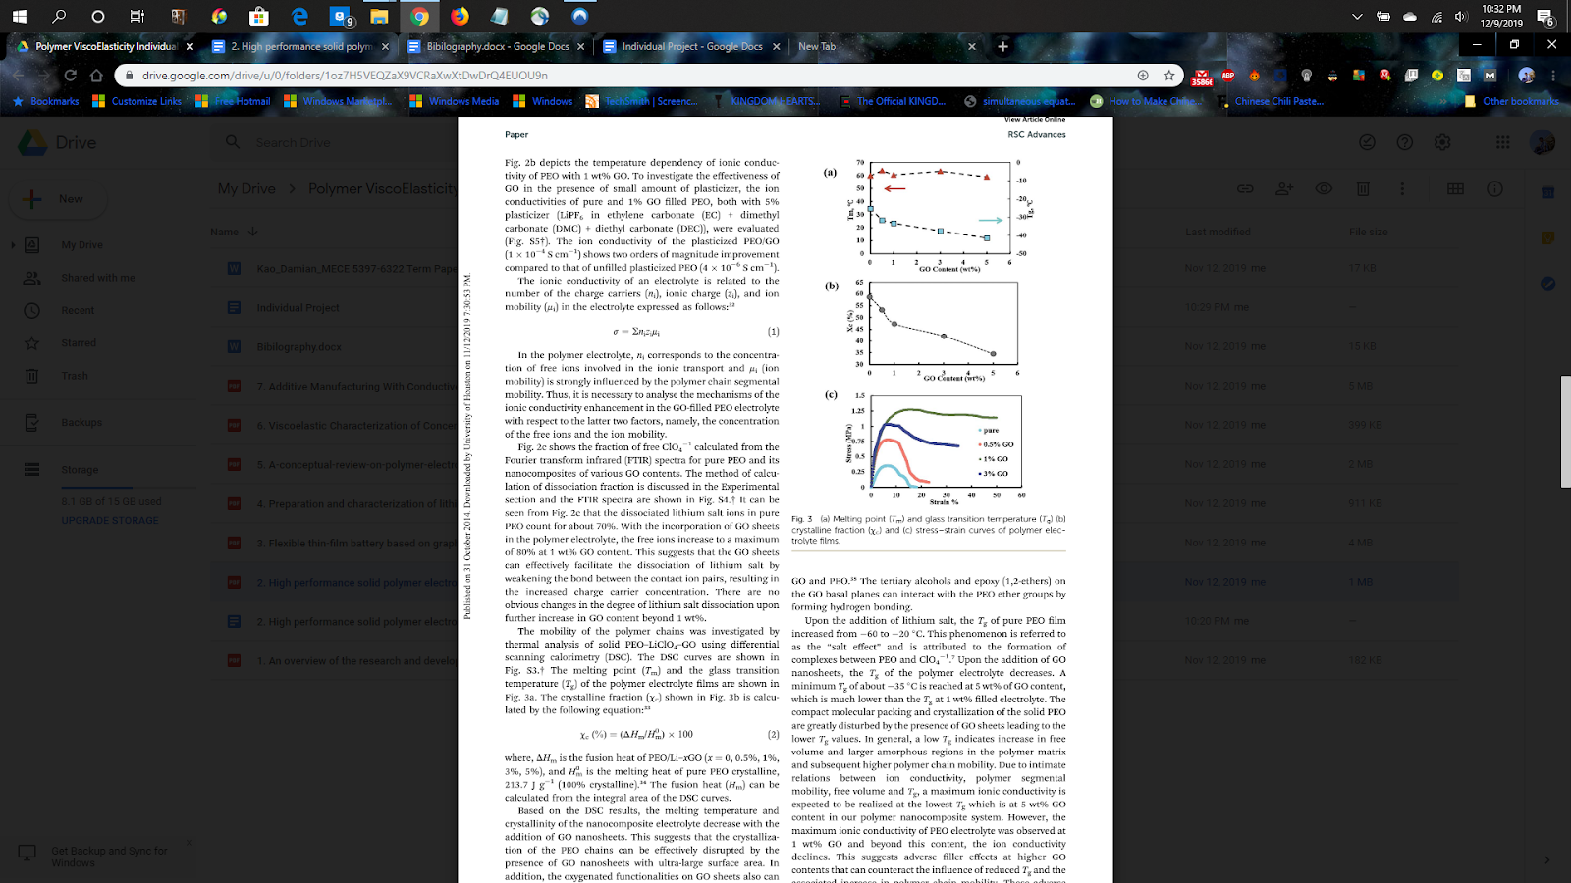Open Task View on the taskbar

click(x=136, y=16)
